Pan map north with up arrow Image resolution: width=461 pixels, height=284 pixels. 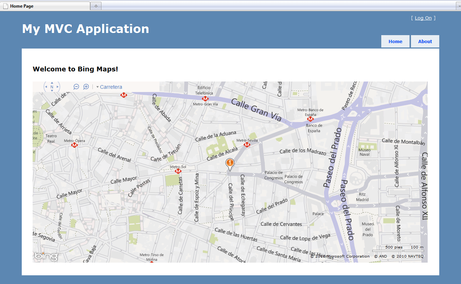pos(52,83)
